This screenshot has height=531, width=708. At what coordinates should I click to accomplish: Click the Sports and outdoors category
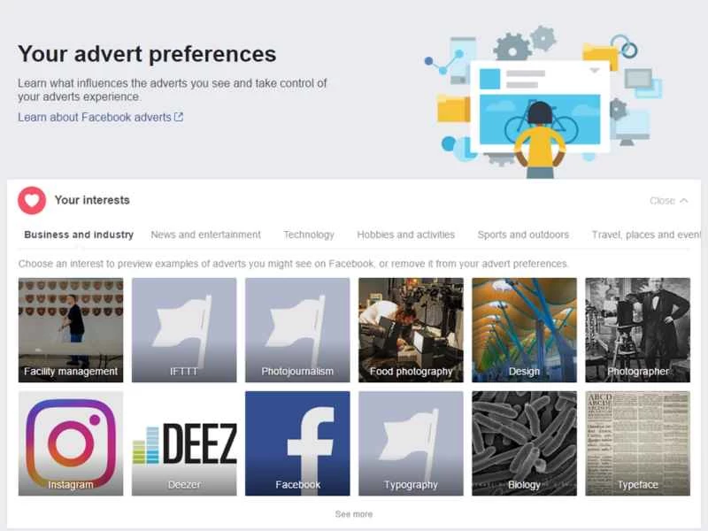523,235
